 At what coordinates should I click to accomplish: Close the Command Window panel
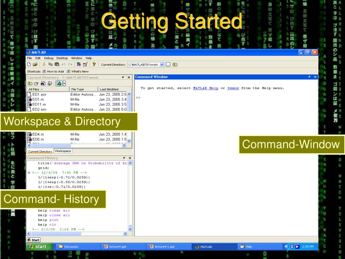coord(315,77)
